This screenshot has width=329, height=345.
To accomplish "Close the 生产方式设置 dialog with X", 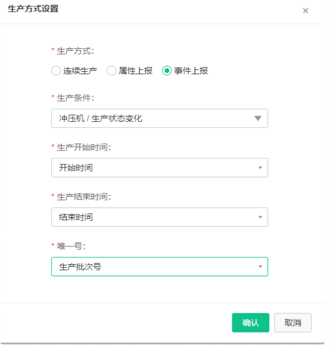I will click(305, 11).
